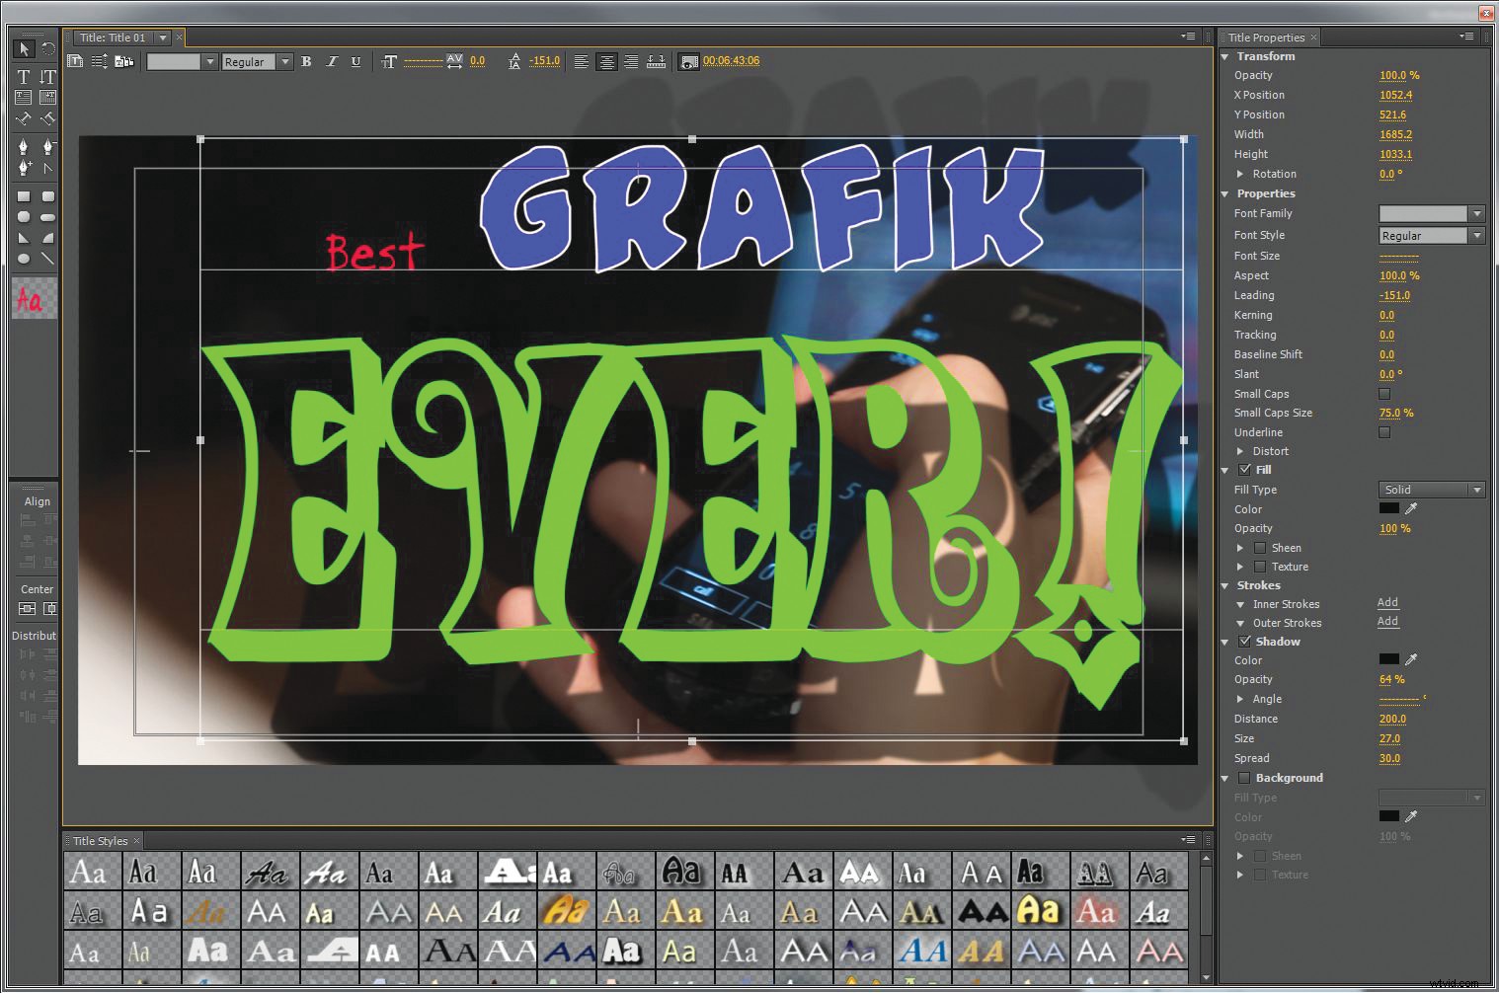Uncheck the Shadow checkbox
1499x993 pixels.
(x=1244, y=642)
